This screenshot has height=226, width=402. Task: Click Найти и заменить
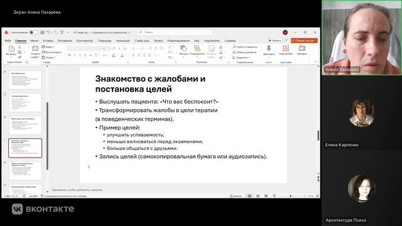tap(245, 47)
